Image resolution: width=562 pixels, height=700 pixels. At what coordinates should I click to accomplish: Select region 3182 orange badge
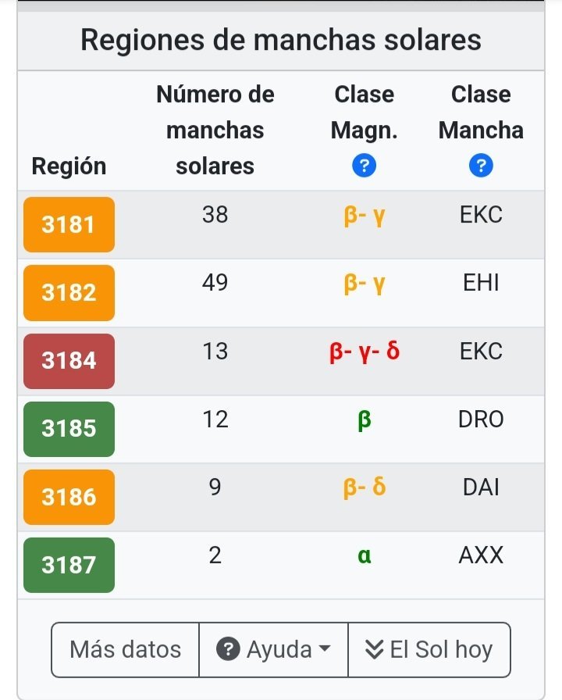[69, 293]
